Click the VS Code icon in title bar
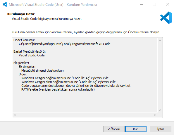The image size is (174, 135). (x=5, y=4)
